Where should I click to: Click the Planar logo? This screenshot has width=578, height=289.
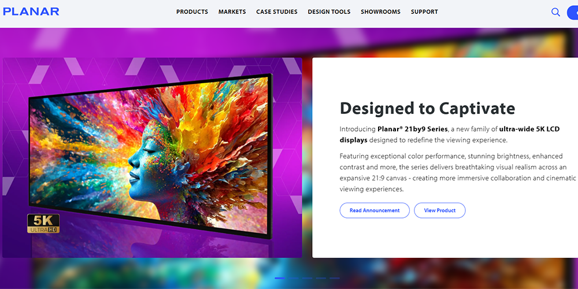click(31, 12)
